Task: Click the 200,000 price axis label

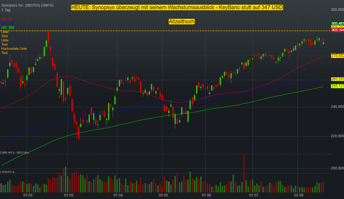Action: [x=337, y=168]
